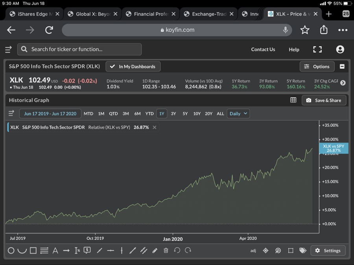
Task: Undo the last chart drawing
Action: click(x=177, y=250)
